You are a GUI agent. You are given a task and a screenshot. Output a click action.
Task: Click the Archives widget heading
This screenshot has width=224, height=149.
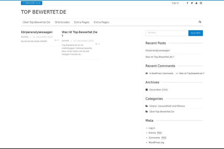tap(152, 82)
